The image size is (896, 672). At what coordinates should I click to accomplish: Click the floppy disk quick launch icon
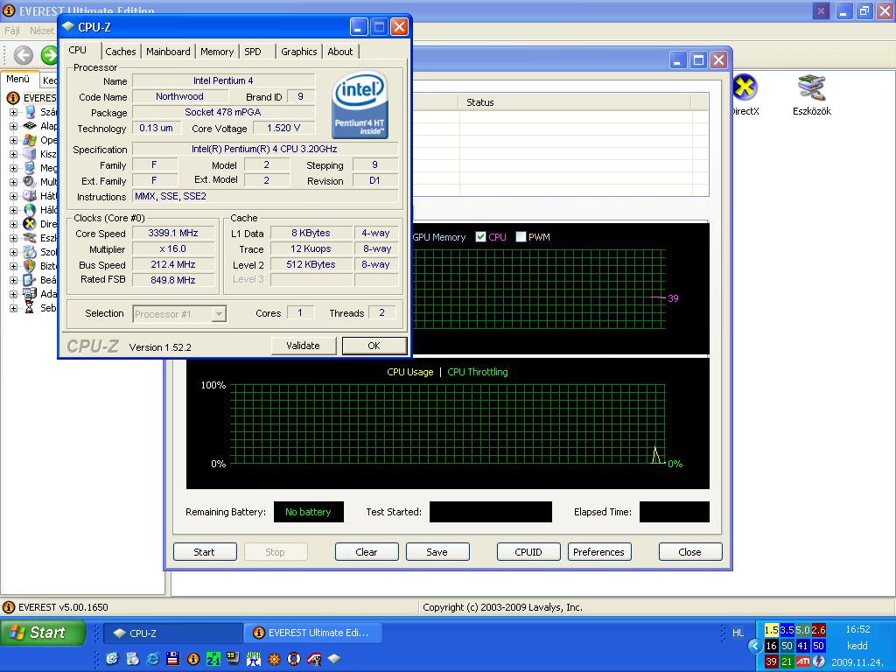pos(172,659)
